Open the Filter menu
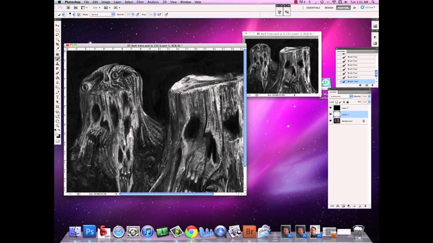This screenshot has height=243, width=433. coord(140,2)
